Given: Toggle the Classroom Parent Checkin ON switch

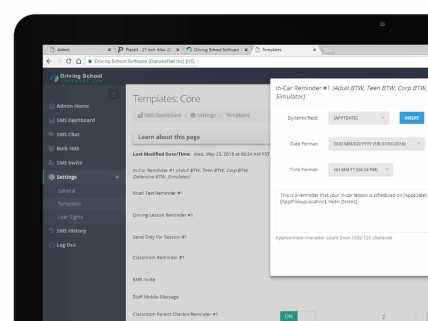Looking at the screenshot, I should (x=297, y=316).
